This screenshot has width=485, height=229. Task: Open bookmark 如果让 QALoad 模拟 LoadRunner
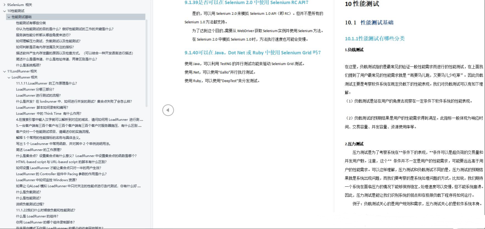point(78,186)
